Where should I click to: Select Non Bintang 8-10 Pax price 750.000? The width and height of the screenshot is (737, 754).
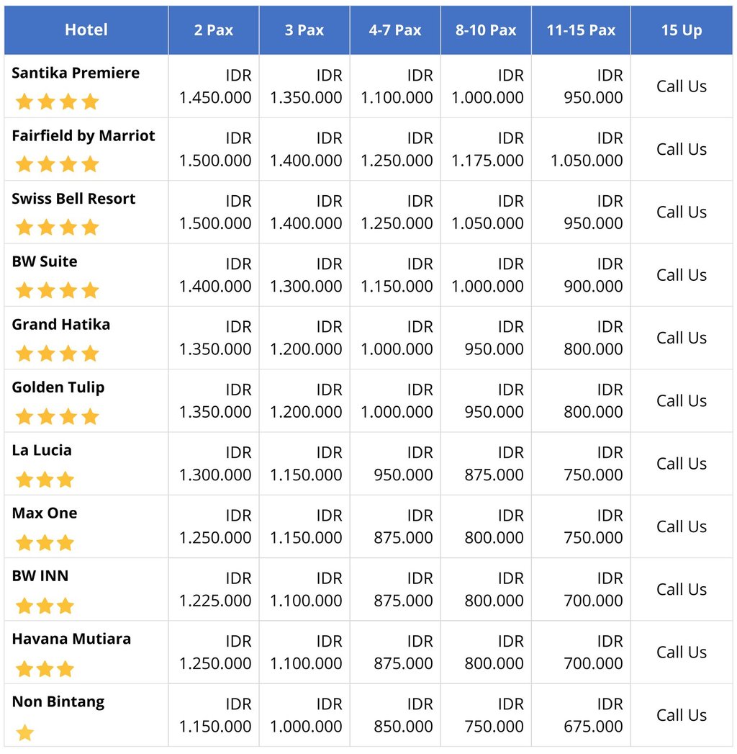[494, 727]
